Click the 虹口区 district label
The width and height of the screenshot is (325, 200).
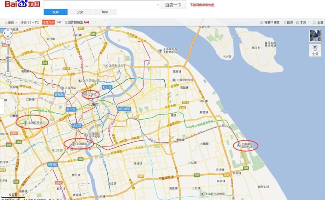[x=107, y=87]
